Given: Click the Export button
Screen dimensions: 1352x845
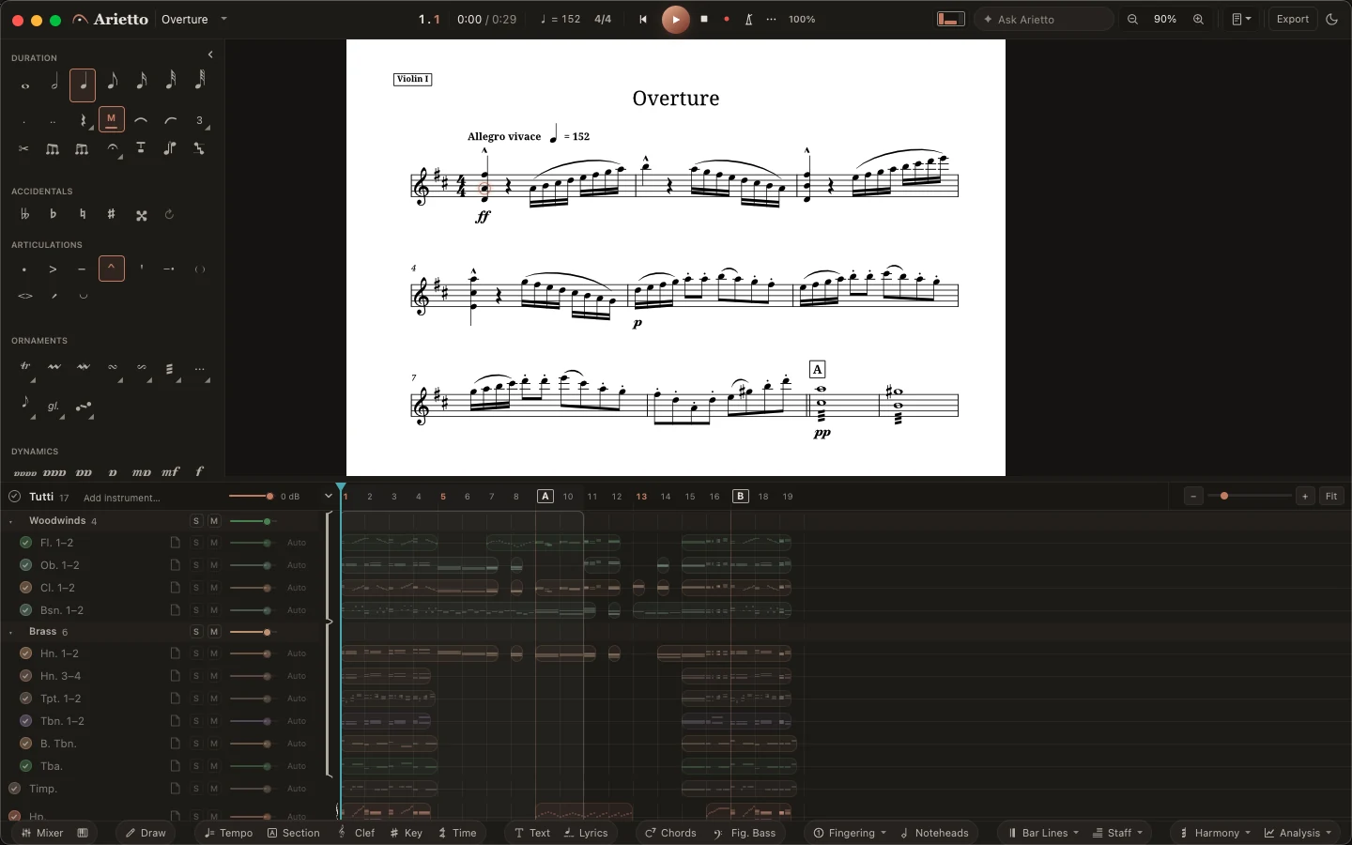Looking at the screenshot, I should (x=1293, y=19).
